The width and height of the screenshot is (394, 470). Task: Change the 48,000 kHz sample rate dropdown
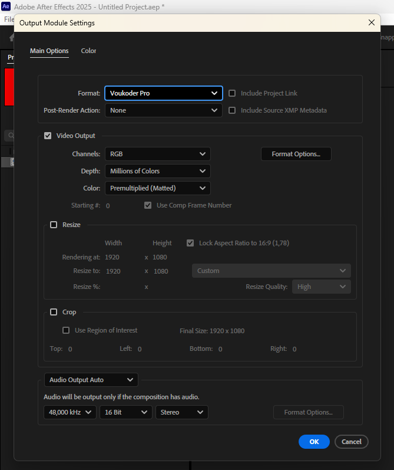coord(70,412)
